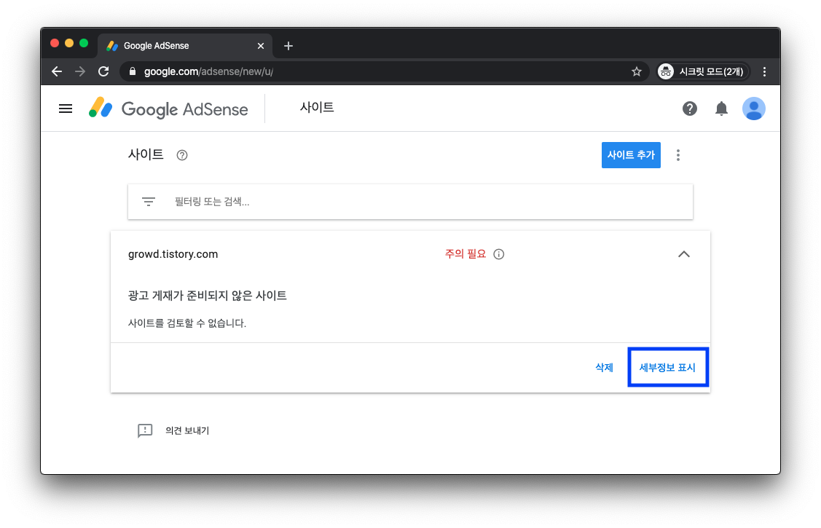The image size is (821, 528).
Task: Go back in browser
Action: click(x=57, y=71)
